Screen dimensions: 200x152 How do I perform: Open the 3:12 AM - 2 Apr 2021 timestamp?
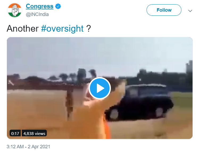pyautogui.click(x=28, y=147)
